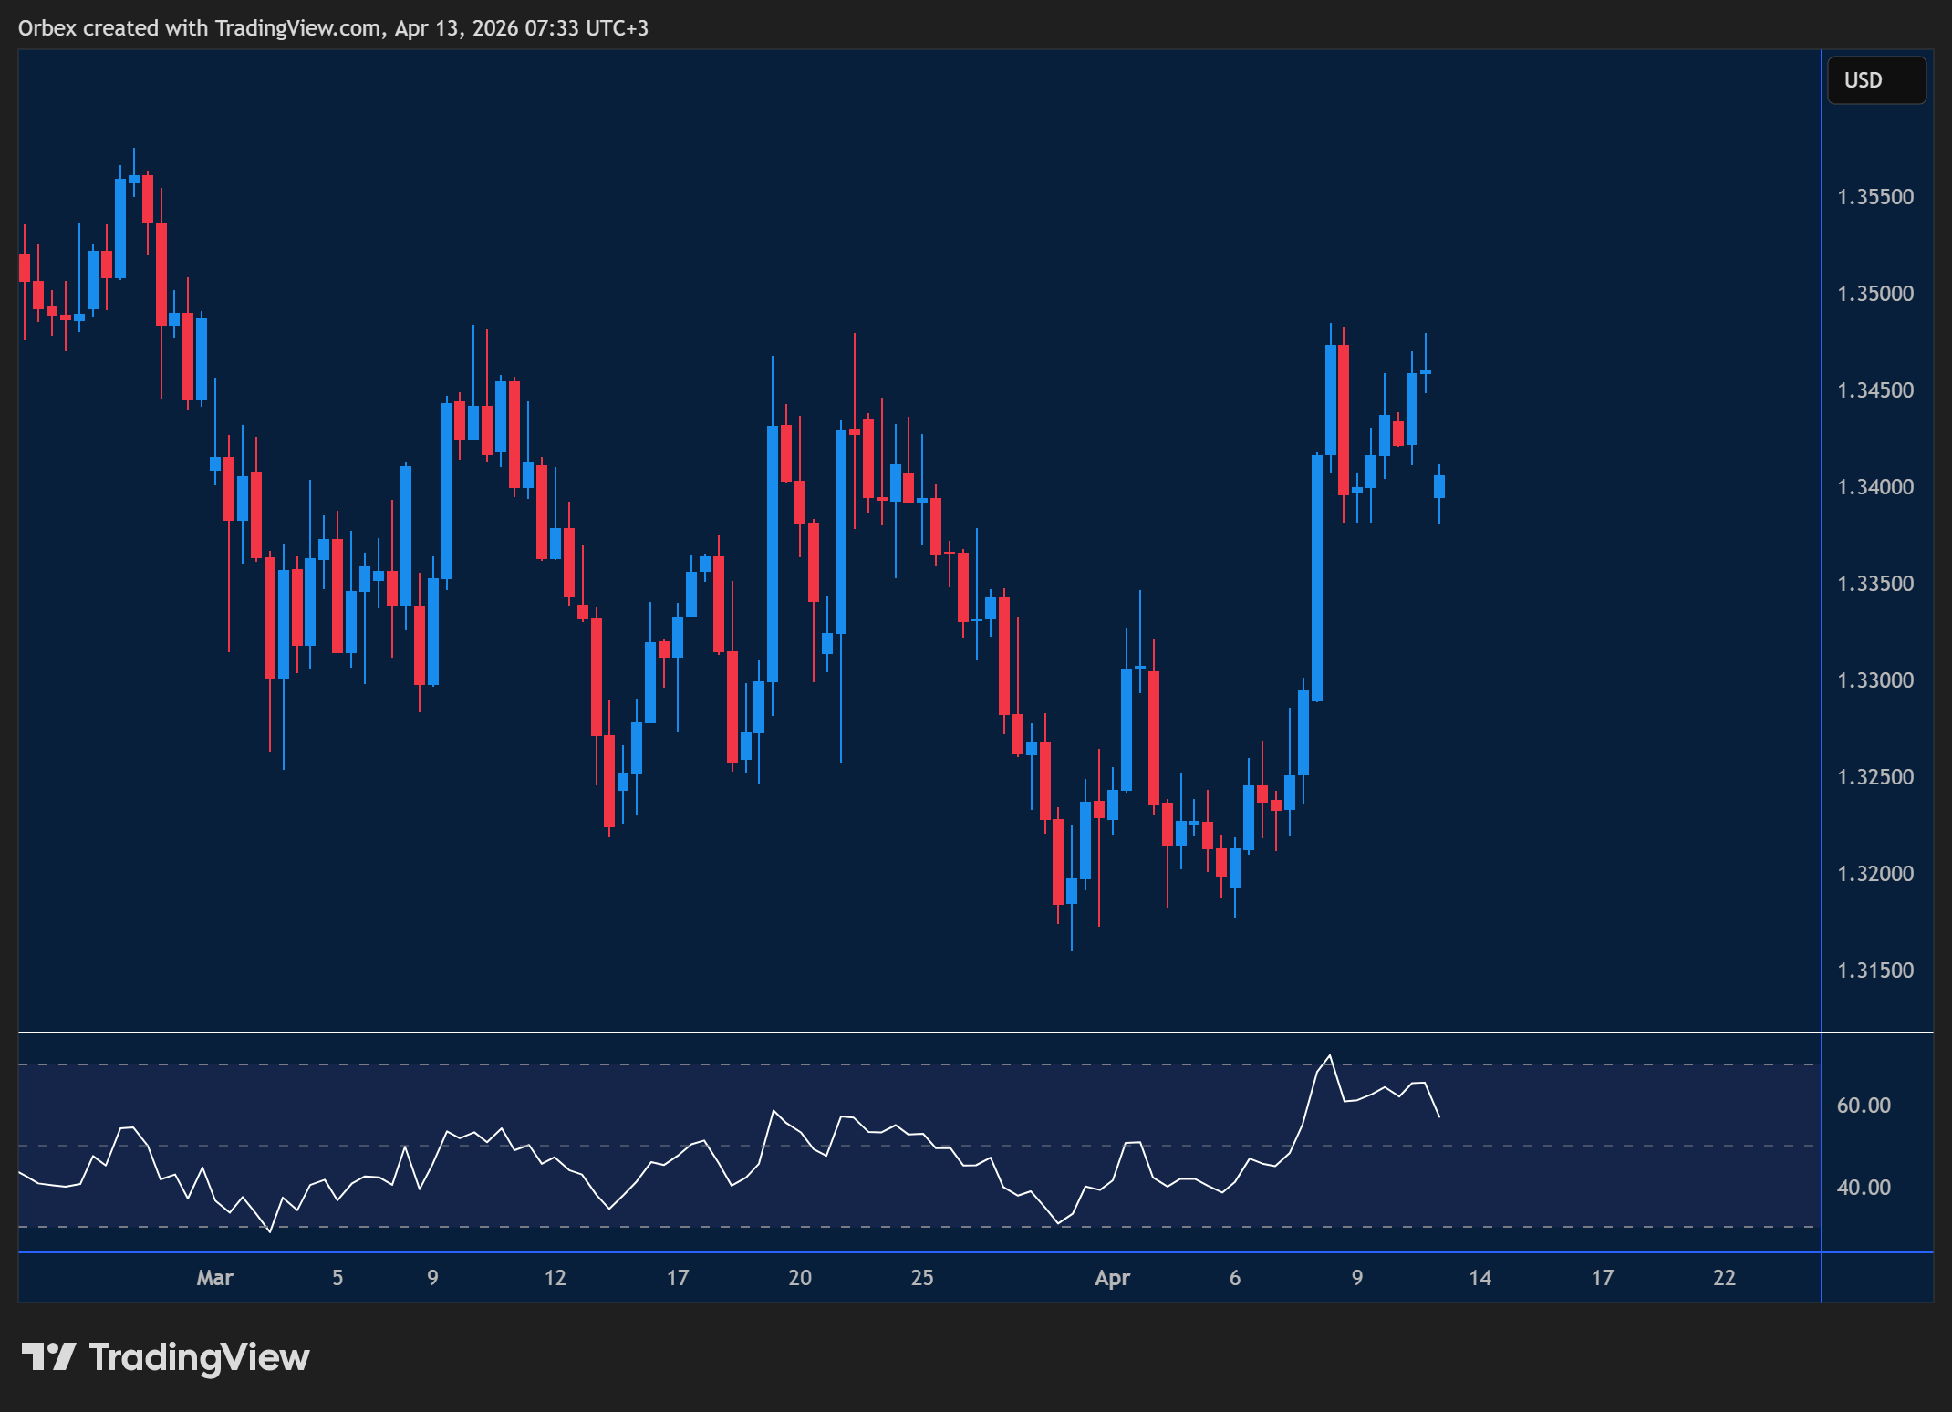Click the vertical blue line at the chart's right edge
The image size is (1952, 1412).
[1820, 639]
